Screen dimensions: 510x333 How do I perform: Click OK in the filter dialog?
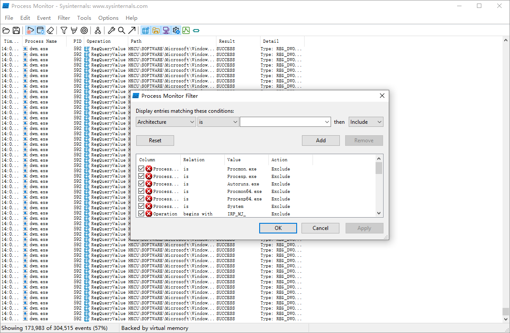(x=278, y=228)
